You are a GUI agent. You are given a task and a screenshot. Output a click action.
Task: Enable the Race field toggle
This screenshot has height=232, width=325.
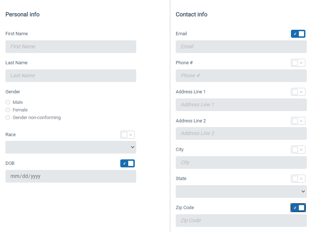pyautogui.click(x=128, y=135)
